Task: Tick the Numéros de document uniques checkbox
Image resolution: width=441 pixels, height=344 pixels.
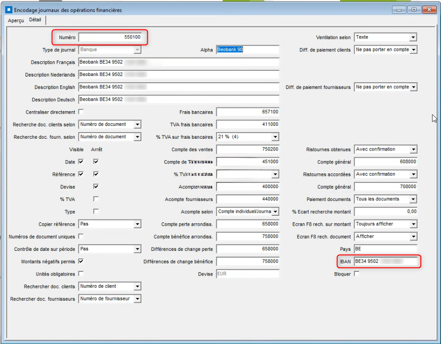Action: click(x=81, y=236)
